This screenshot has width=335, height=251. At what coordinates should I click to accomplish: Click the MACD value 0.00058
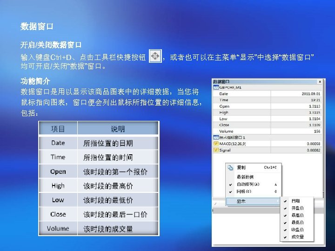click(314, 144)
